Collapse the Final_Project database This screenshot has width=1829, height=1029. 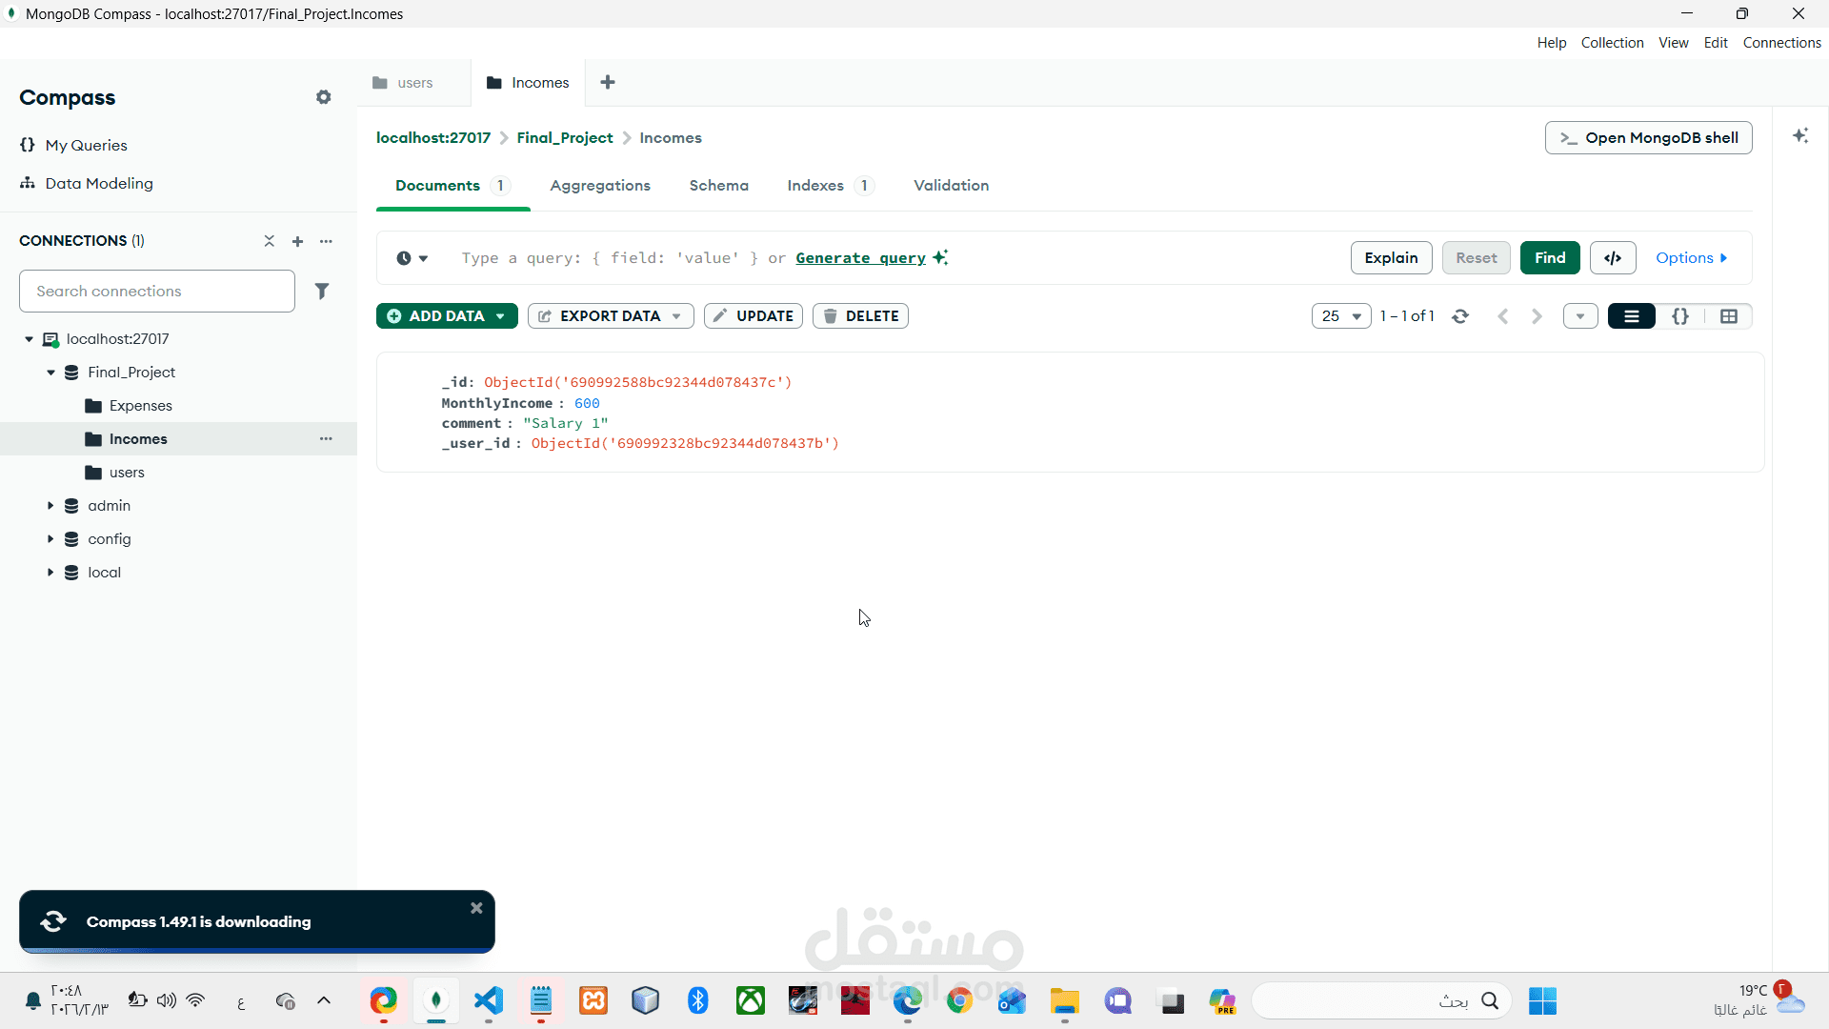pos(50,373)
